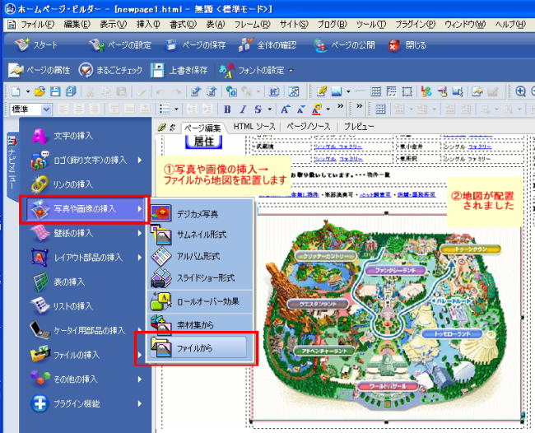The height and width of the screenshot is (433, 535).
Task: Switch to ページ編集 tab
Action: [x=202, y=128]
